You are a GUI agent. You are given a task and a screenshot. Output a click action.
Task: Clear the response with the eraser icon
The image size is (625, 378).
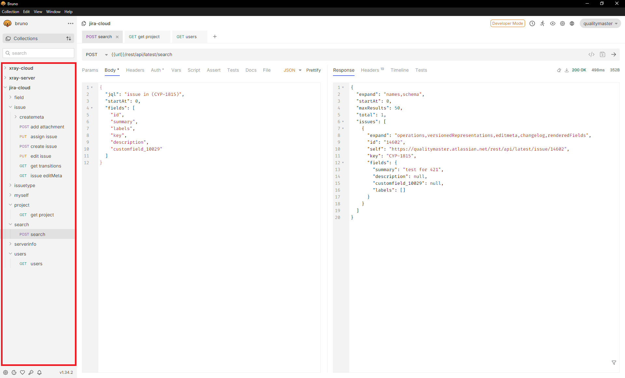coord(559,70)
